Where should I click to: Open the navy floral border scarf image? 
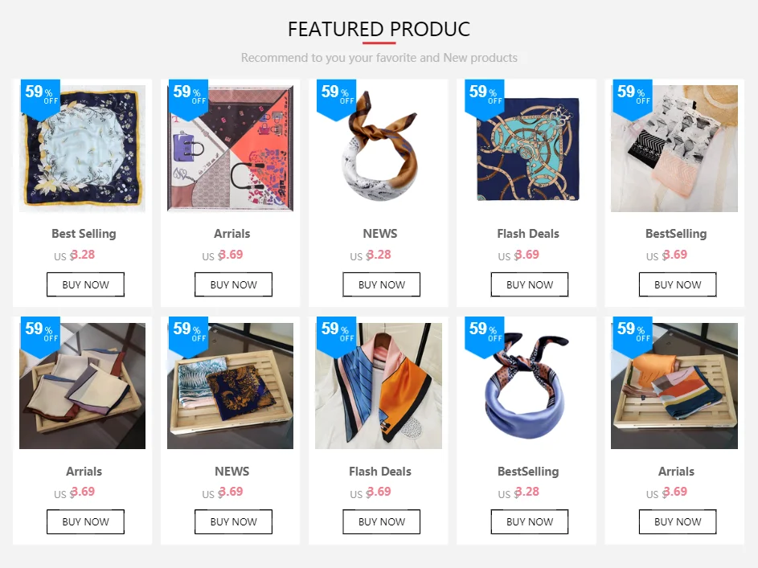(x=82, y=149)
